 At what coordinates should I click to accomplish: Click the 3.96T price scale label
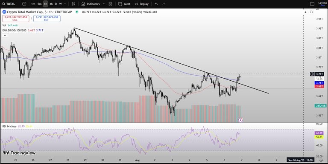click(319, 19)
